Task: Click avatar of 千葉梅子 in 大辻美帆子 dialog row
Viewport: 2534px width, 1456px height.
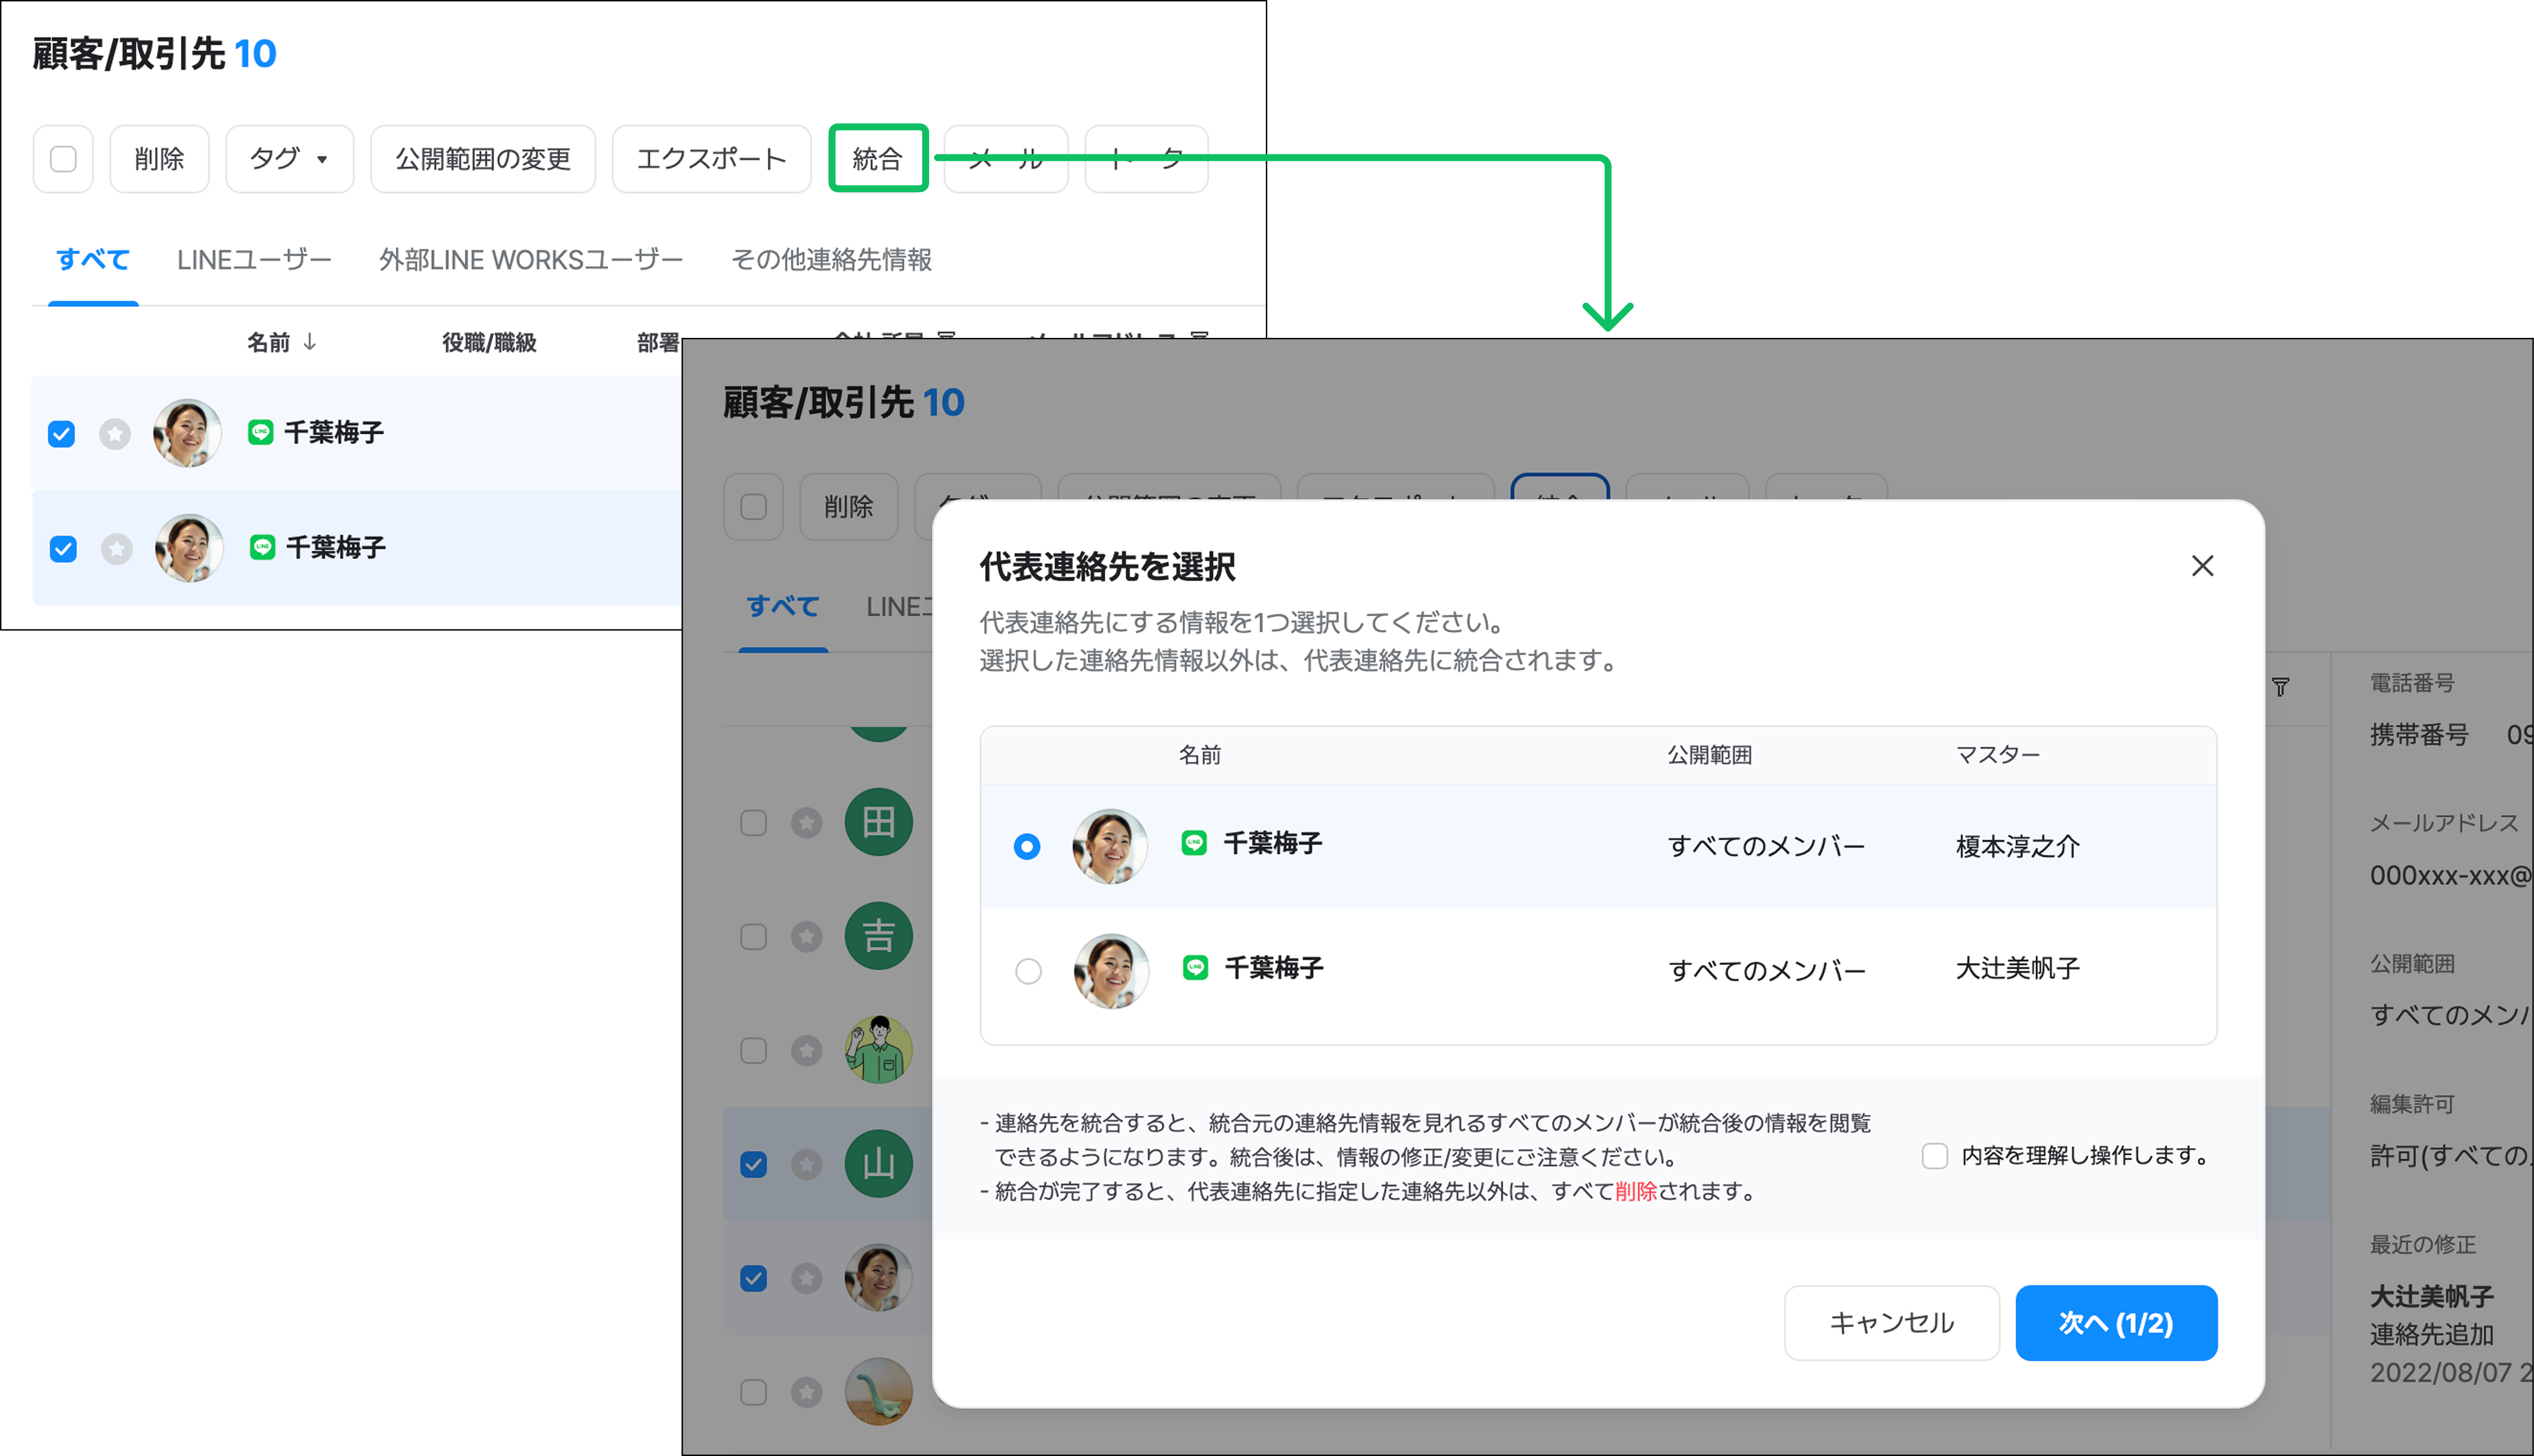Action: (x=1110, y=971)
